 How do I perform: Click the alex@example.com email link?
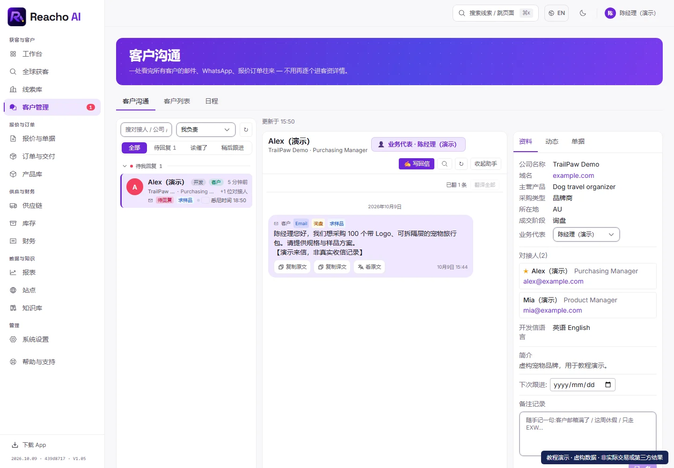[553, 281]
